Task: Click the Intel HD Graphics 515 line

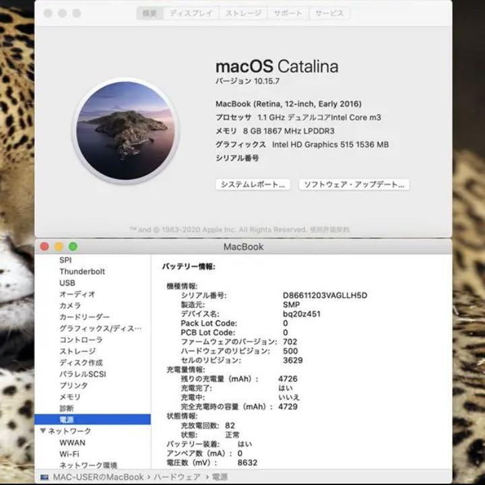Action: (x=302, y=145)
